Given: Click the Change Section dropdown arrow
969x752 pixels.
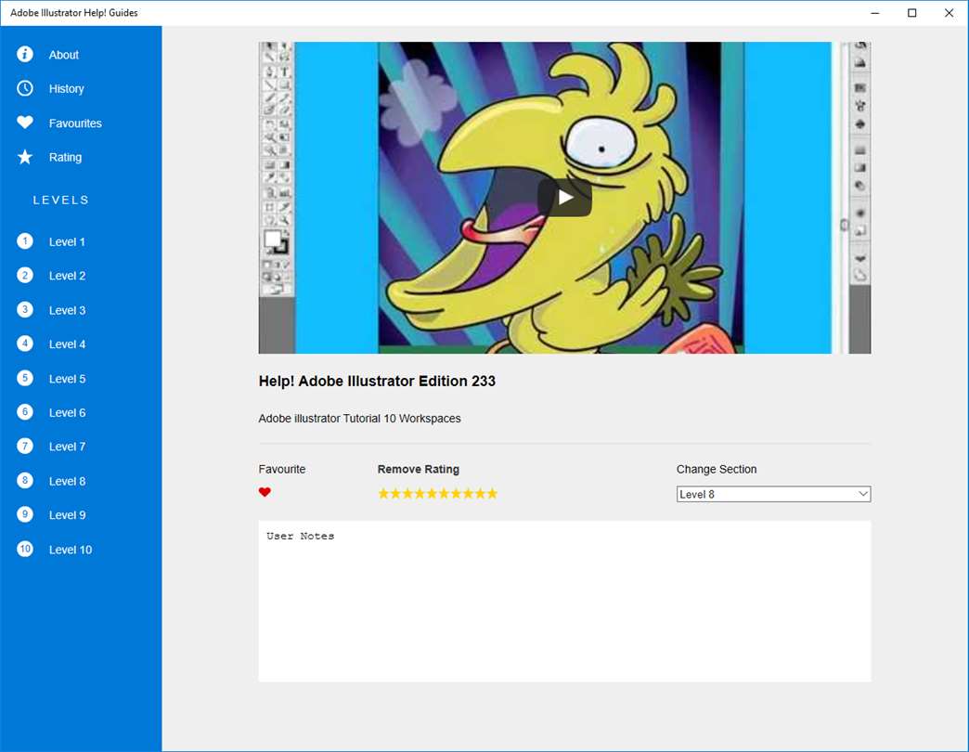Looking at the screenshot, I should pos(862,494).
